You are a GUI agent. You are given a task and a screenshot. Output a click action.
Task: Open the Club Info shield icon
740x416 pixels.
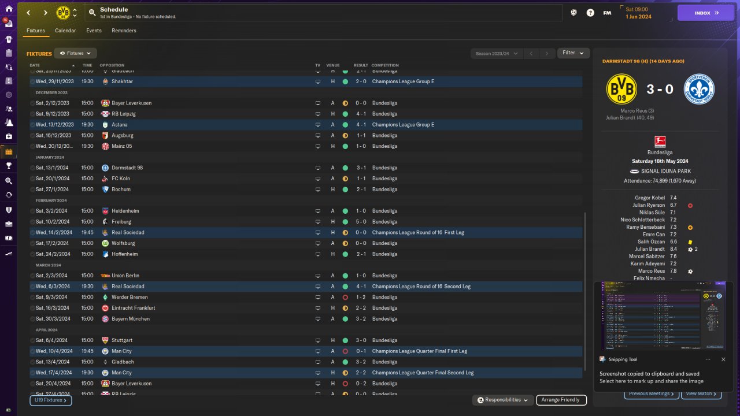(8, 210)
